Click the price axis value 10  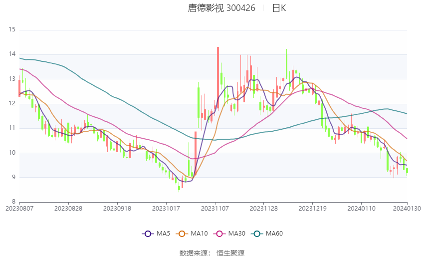(12, 153)
